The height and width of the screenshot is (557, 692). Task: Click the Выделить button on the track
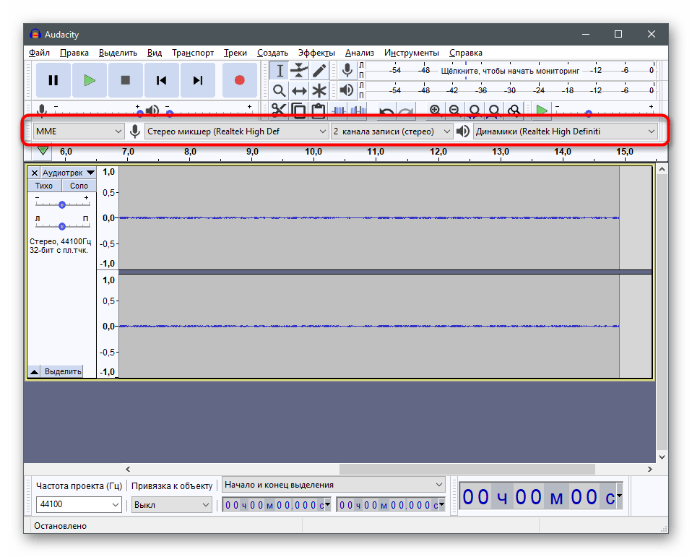[63, 371]
